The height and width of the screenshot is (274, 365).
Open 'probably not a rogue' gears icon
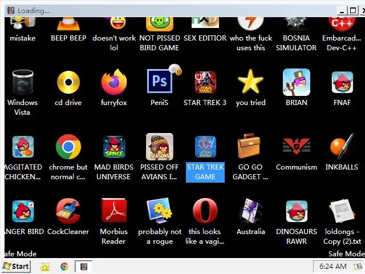(x=159, y=211)
